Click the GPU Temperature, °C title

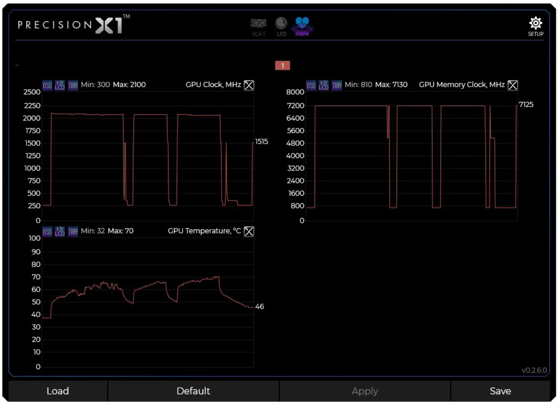204,231
